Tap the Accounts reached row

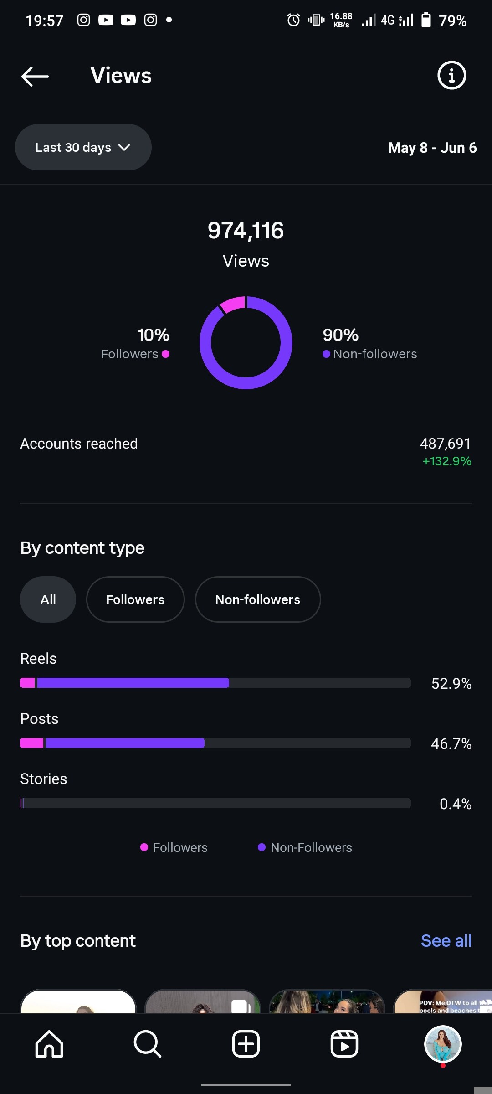(246, 451)
